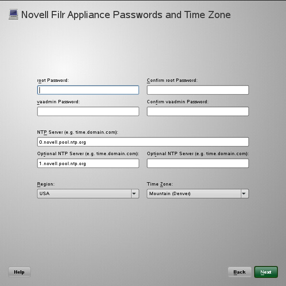Select the vaadmin Password text box
The width and height of the screenshot is (286, 286).
88,111
